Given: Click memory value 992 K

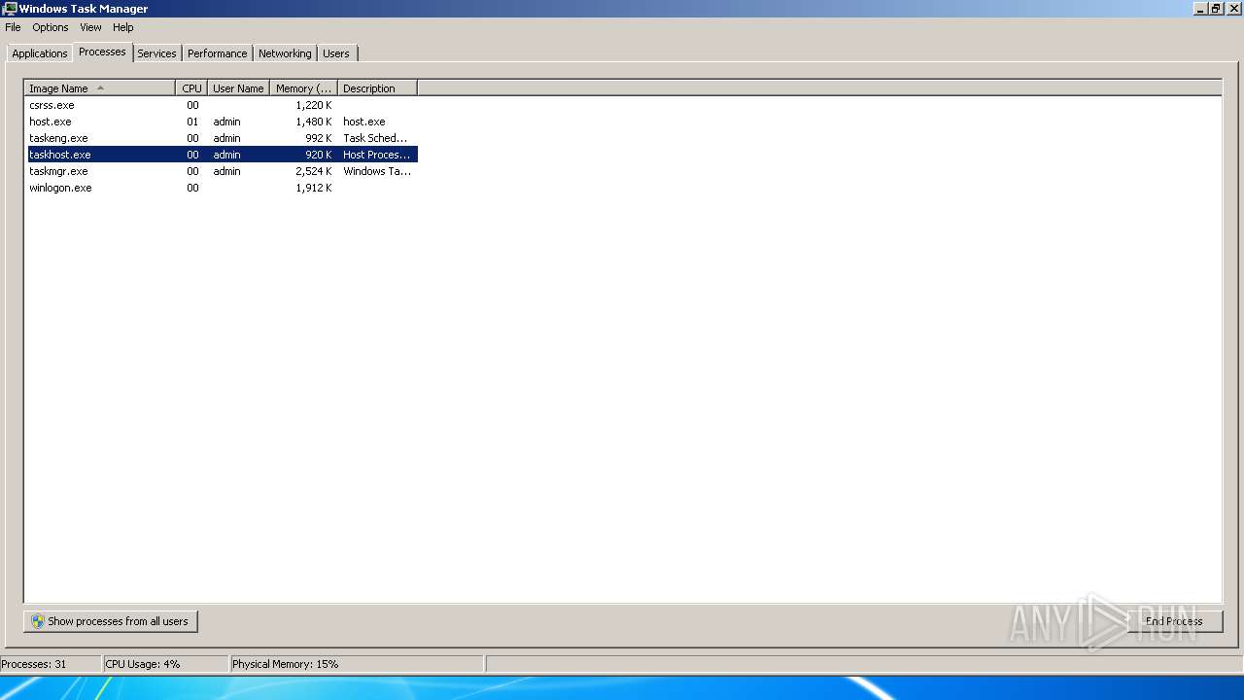Looking at the screenshot, I should pyautogui.click(x=319, y=138).
